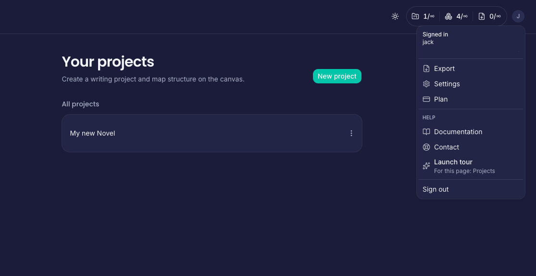Close the menu via the J avatar

(518, 16)
